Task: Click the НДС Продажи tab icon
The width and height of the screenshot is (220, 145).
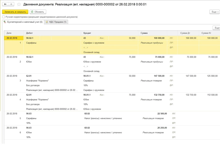Action: [47, 22]
